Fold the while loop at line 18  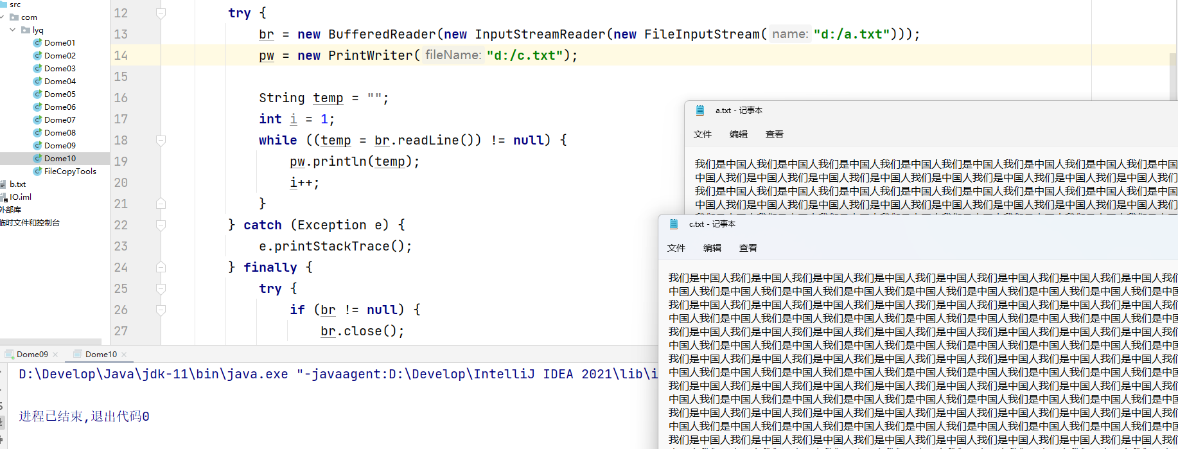[x=161, y=140]
